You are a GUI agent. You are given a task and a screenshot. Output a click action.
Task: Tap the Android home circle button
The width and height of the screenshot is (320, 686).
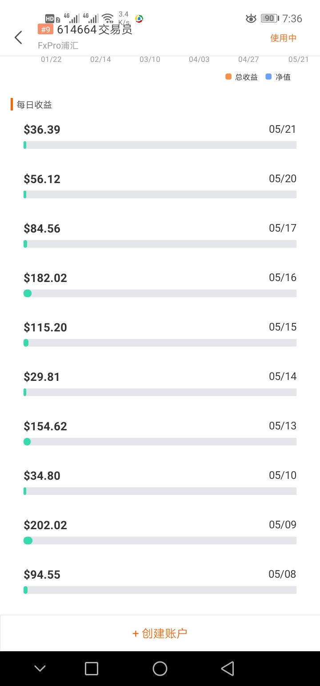160,668
